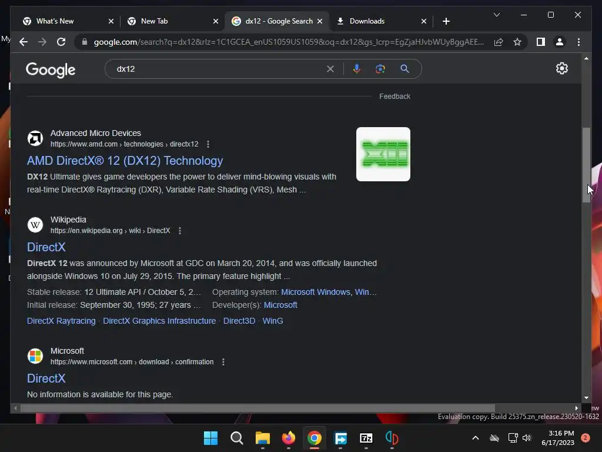Go back to the previous page
The height and width of the screenshot is (452, 602).
[x=24, y=42]
